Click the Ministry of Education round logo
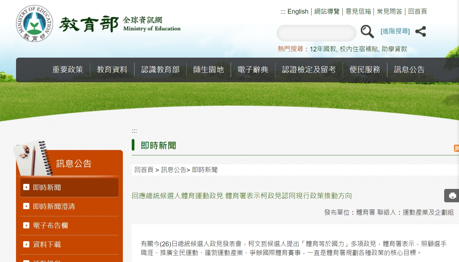Image resolution: width=459 pixels, height=262 pixels. coord(34,23)
